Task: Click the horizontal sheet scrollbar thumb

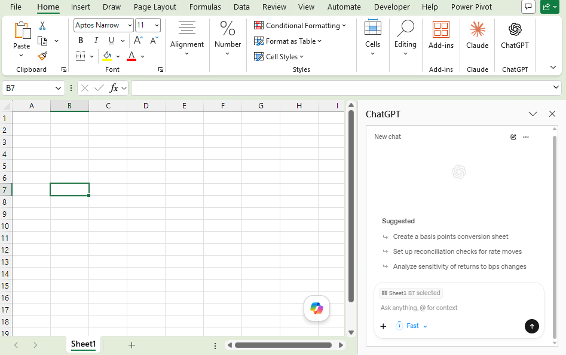Action: (283, 345)
